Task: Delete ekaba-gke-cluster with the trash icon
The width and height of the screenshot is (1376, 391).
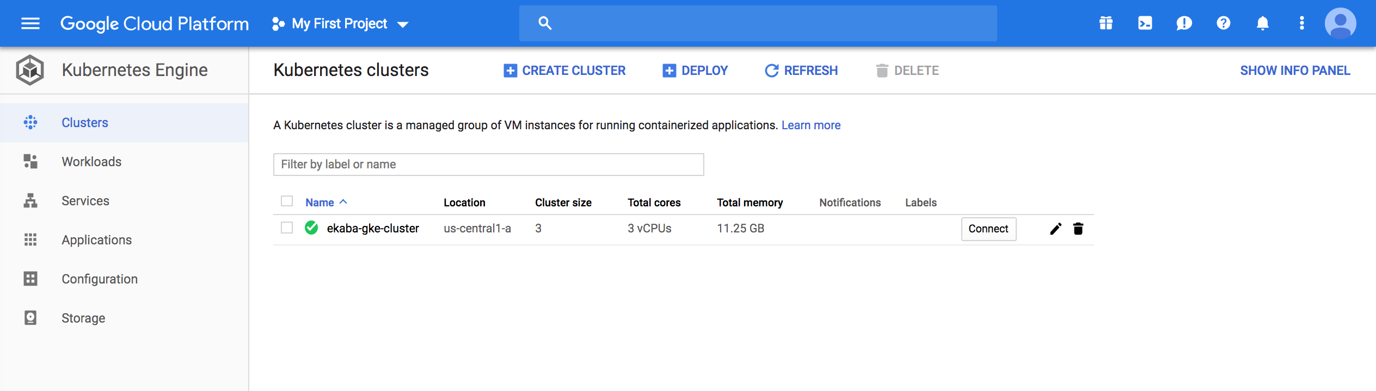Action: coord(1078,229)
